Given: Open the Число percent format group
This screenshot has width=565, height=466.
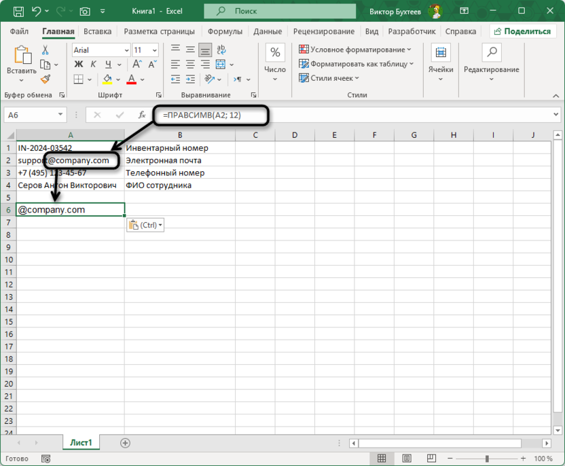Looking at the screenshot, I should tap(274, 64).
